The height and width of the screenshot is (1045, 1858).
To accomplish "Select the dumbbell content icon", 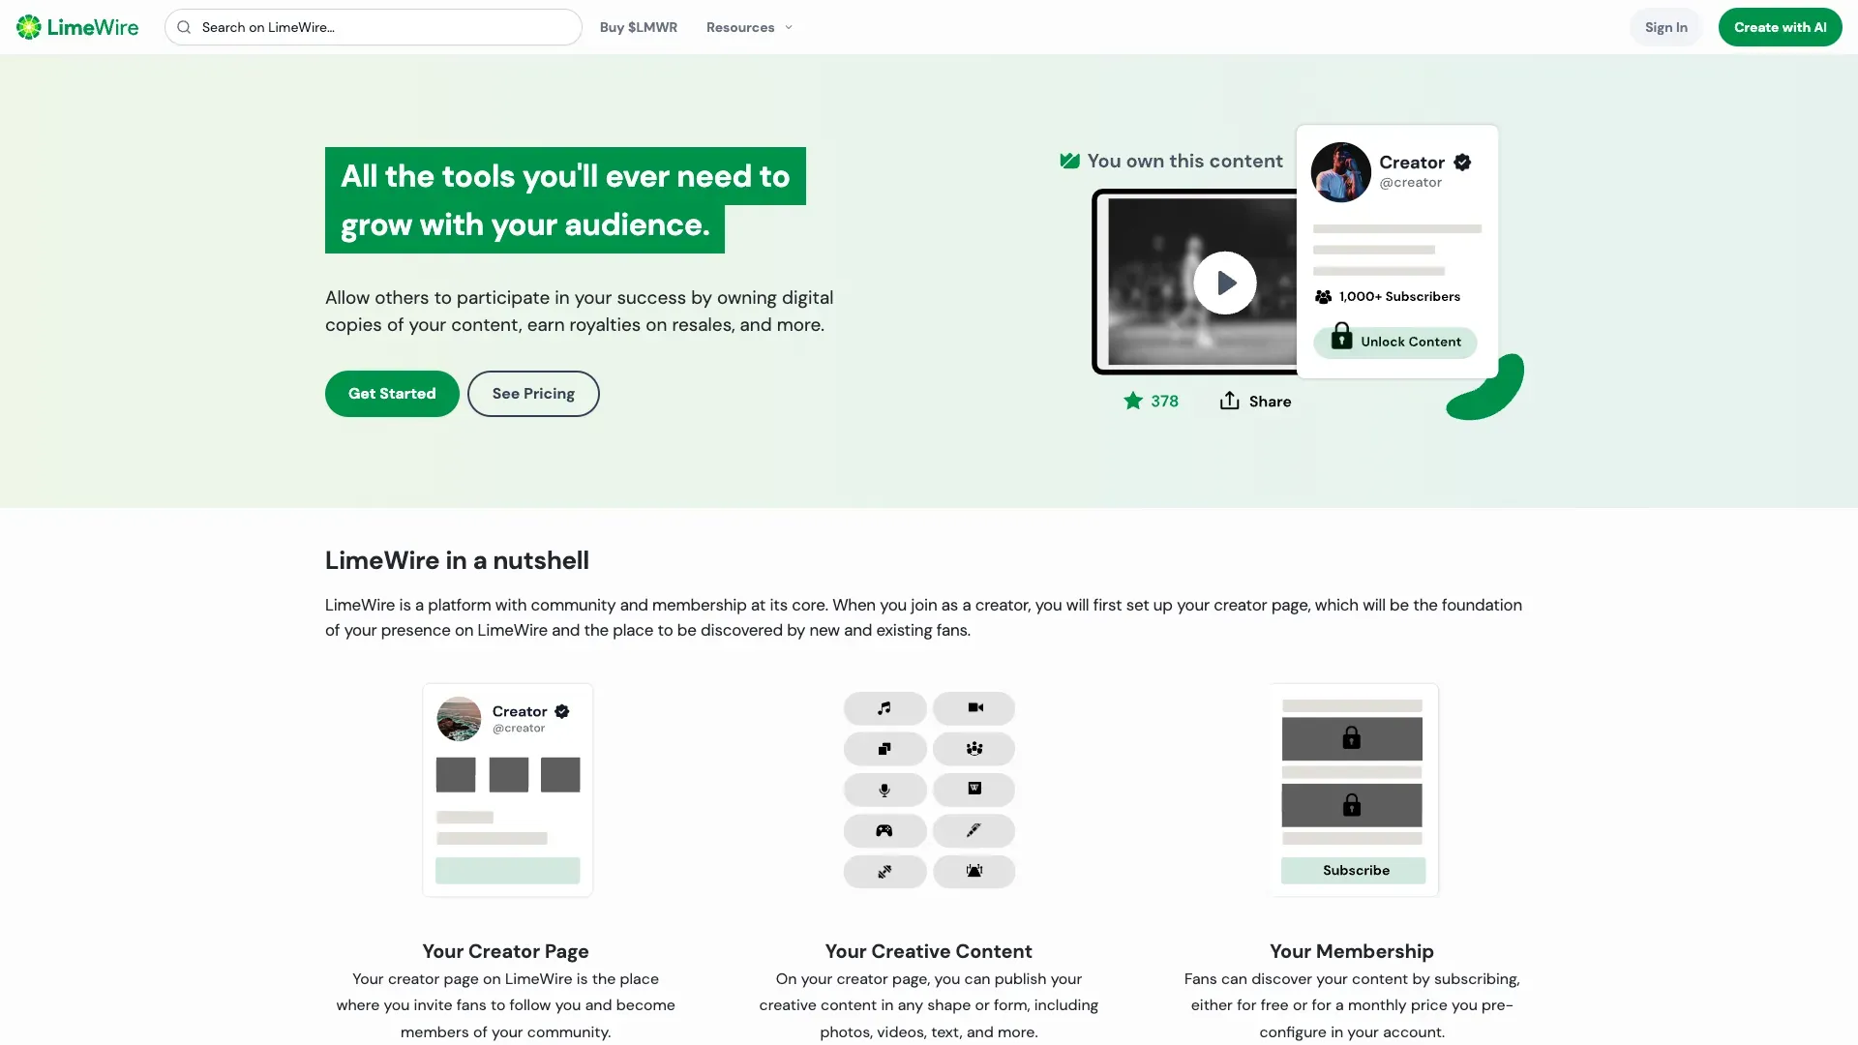I will (884, 872).
